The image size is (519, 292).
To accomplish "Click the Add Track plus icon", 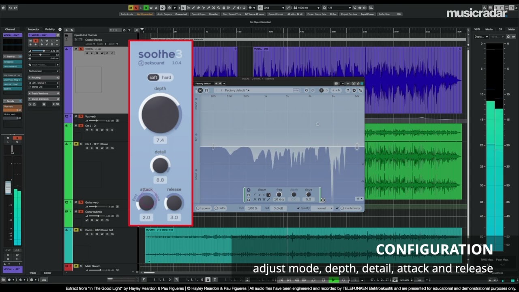I will pyautogui.click(x=66, y=30).
